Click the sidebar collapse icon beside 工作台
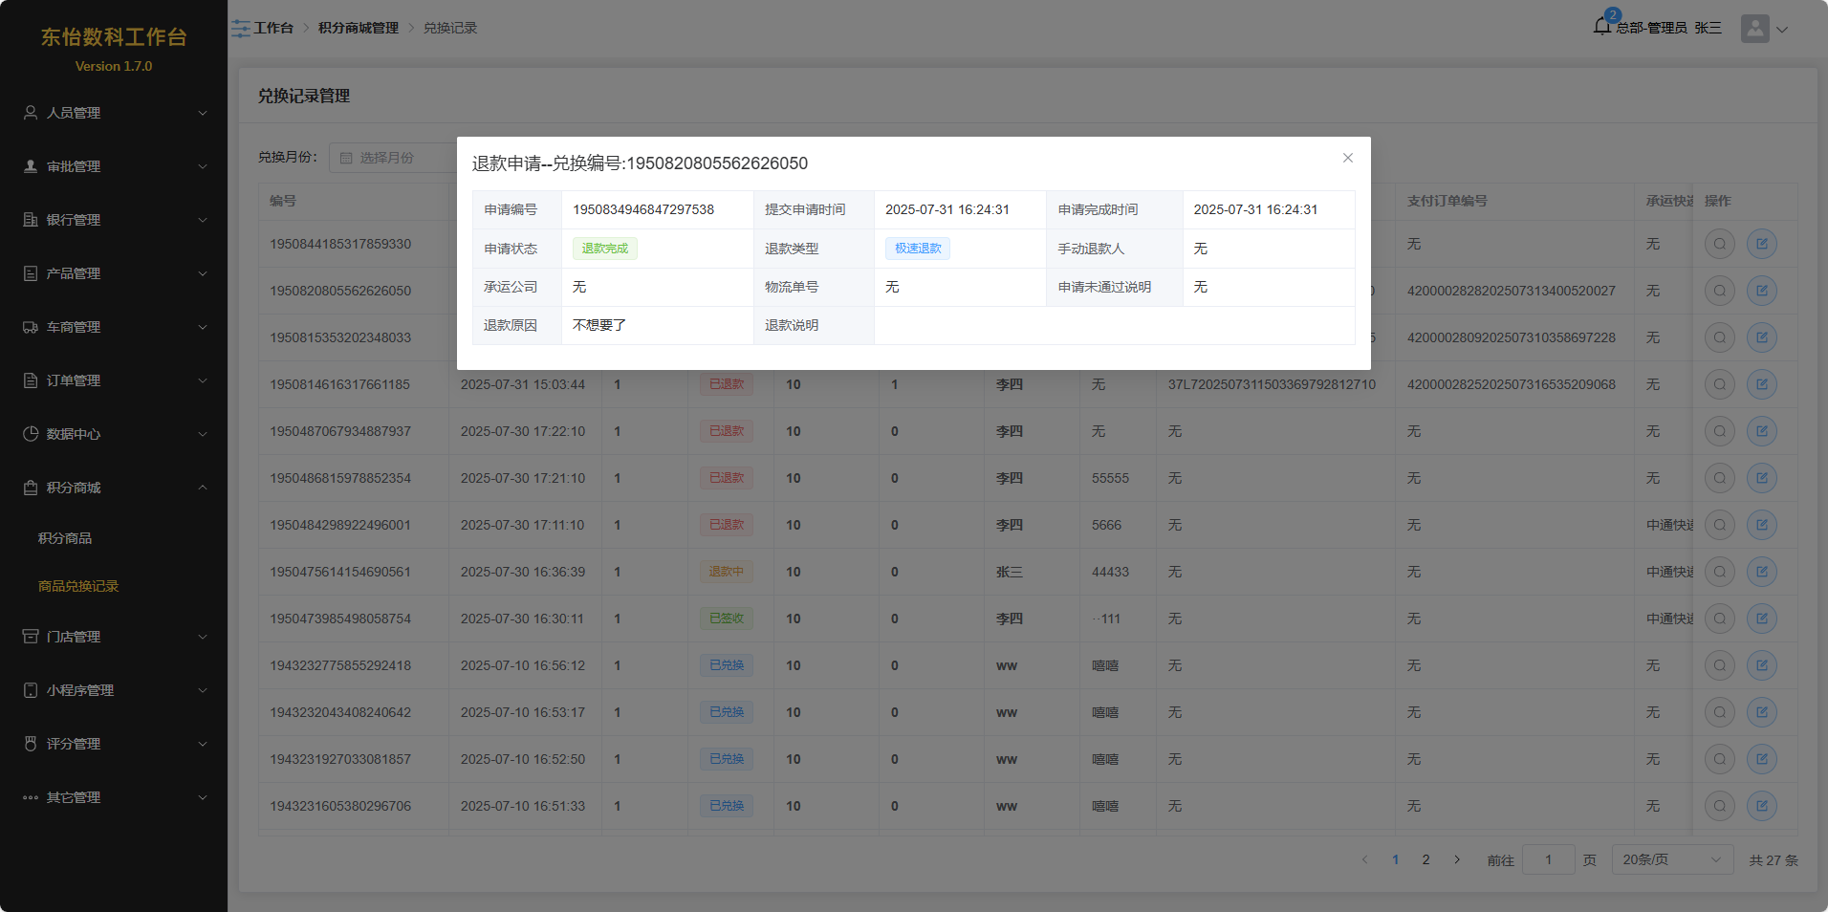1828x912 pixels. 240,29
